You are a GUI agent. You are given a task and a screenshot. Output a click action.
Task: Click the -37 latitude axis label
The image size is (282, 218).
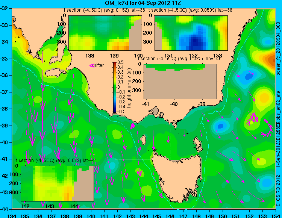point(4,92)
